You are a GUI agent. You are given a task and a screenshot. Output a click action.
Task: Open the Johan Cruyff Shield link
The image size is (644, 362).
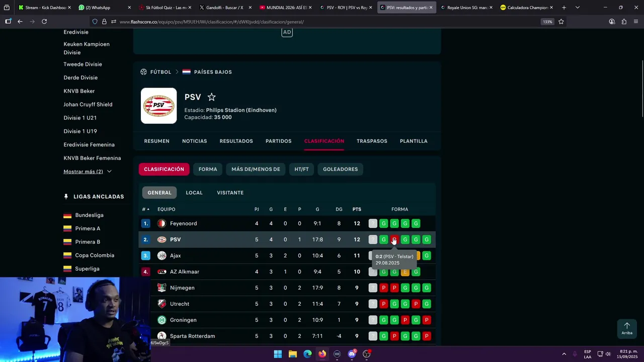point(88,105)
